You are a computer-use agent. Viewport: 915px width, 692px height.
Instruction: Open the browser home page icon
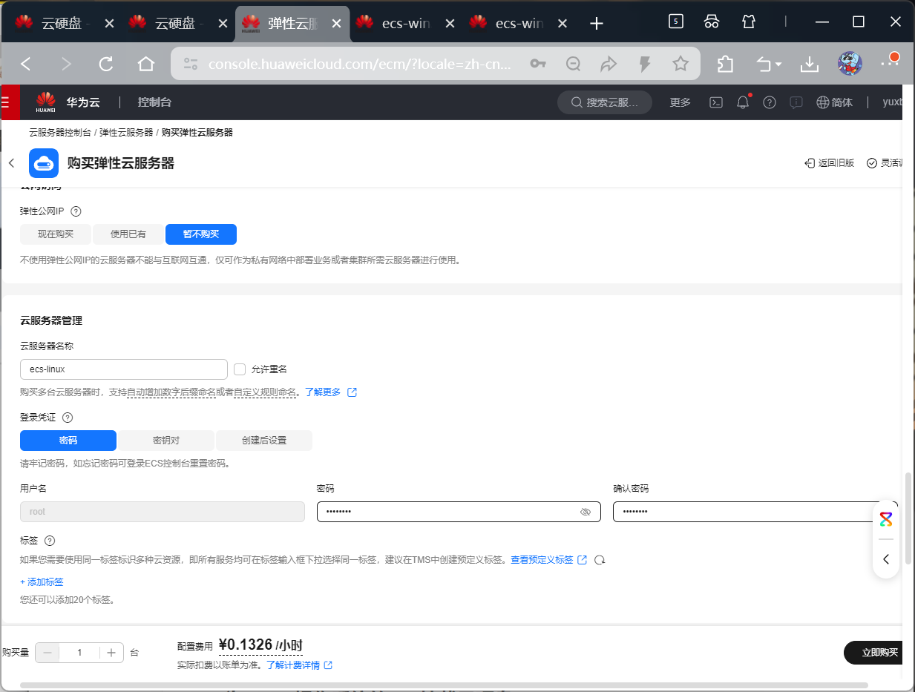pos(146,65)
